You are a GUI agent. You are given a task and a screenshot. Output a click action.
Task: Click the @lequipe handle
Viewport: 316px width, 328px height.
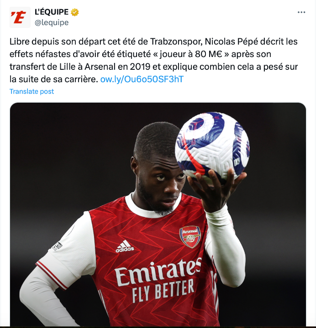coord(52,22)
